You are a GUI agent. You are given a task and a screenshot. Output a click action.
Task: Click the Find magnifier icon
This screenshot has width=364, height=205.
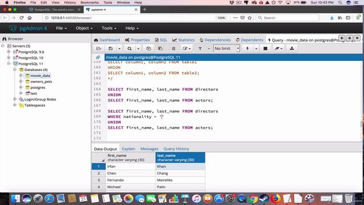[x=130, y=48]
